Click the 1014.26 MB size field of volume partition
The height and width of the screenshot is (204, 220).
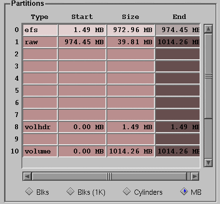click(131, 152)
